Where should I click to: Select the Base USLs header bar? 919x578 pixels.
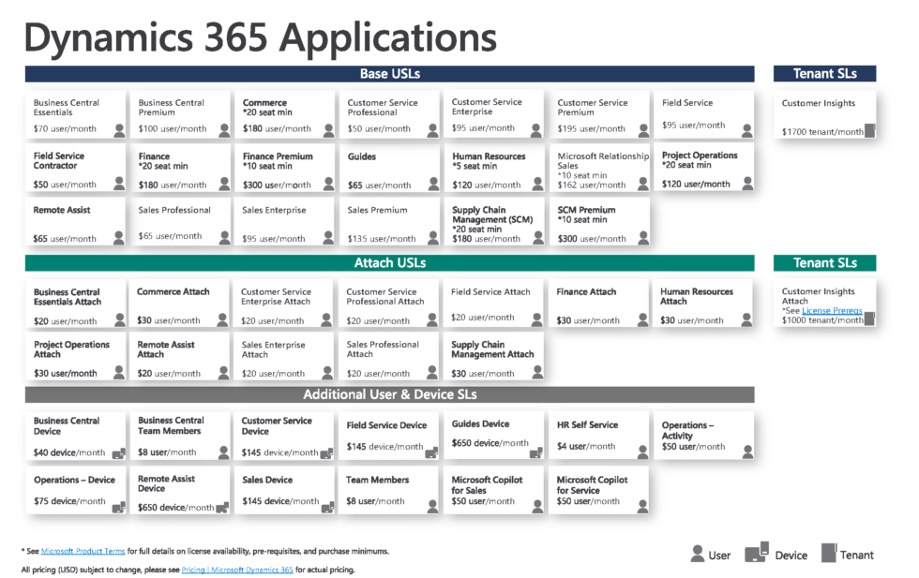(x=390, y=74)
